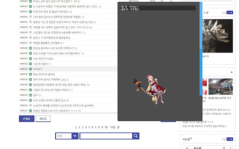Click the green image icon on row 7280338
Image resolution: width=239 pixels, height=149 pixels.
31,85
